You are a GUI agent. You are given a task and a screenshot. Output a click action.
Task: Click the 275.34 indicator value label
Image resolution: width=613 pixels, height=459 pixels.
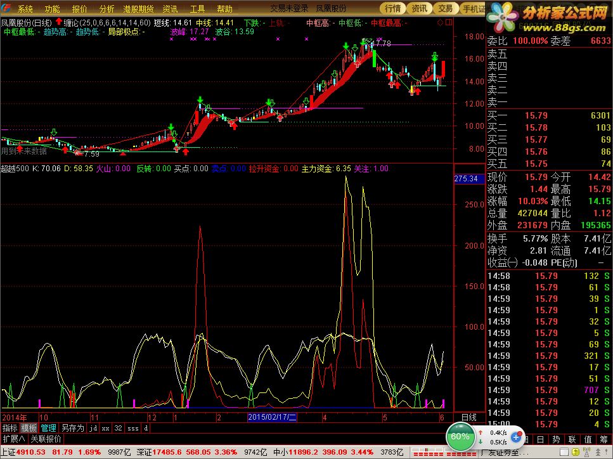point(467,179)
